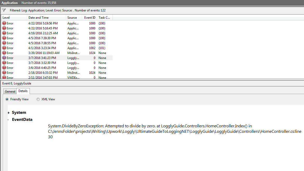The height and width of the screenshot is (171, 304).
Task: Collapse the EventData node
Action: click(x=9, y=120)
